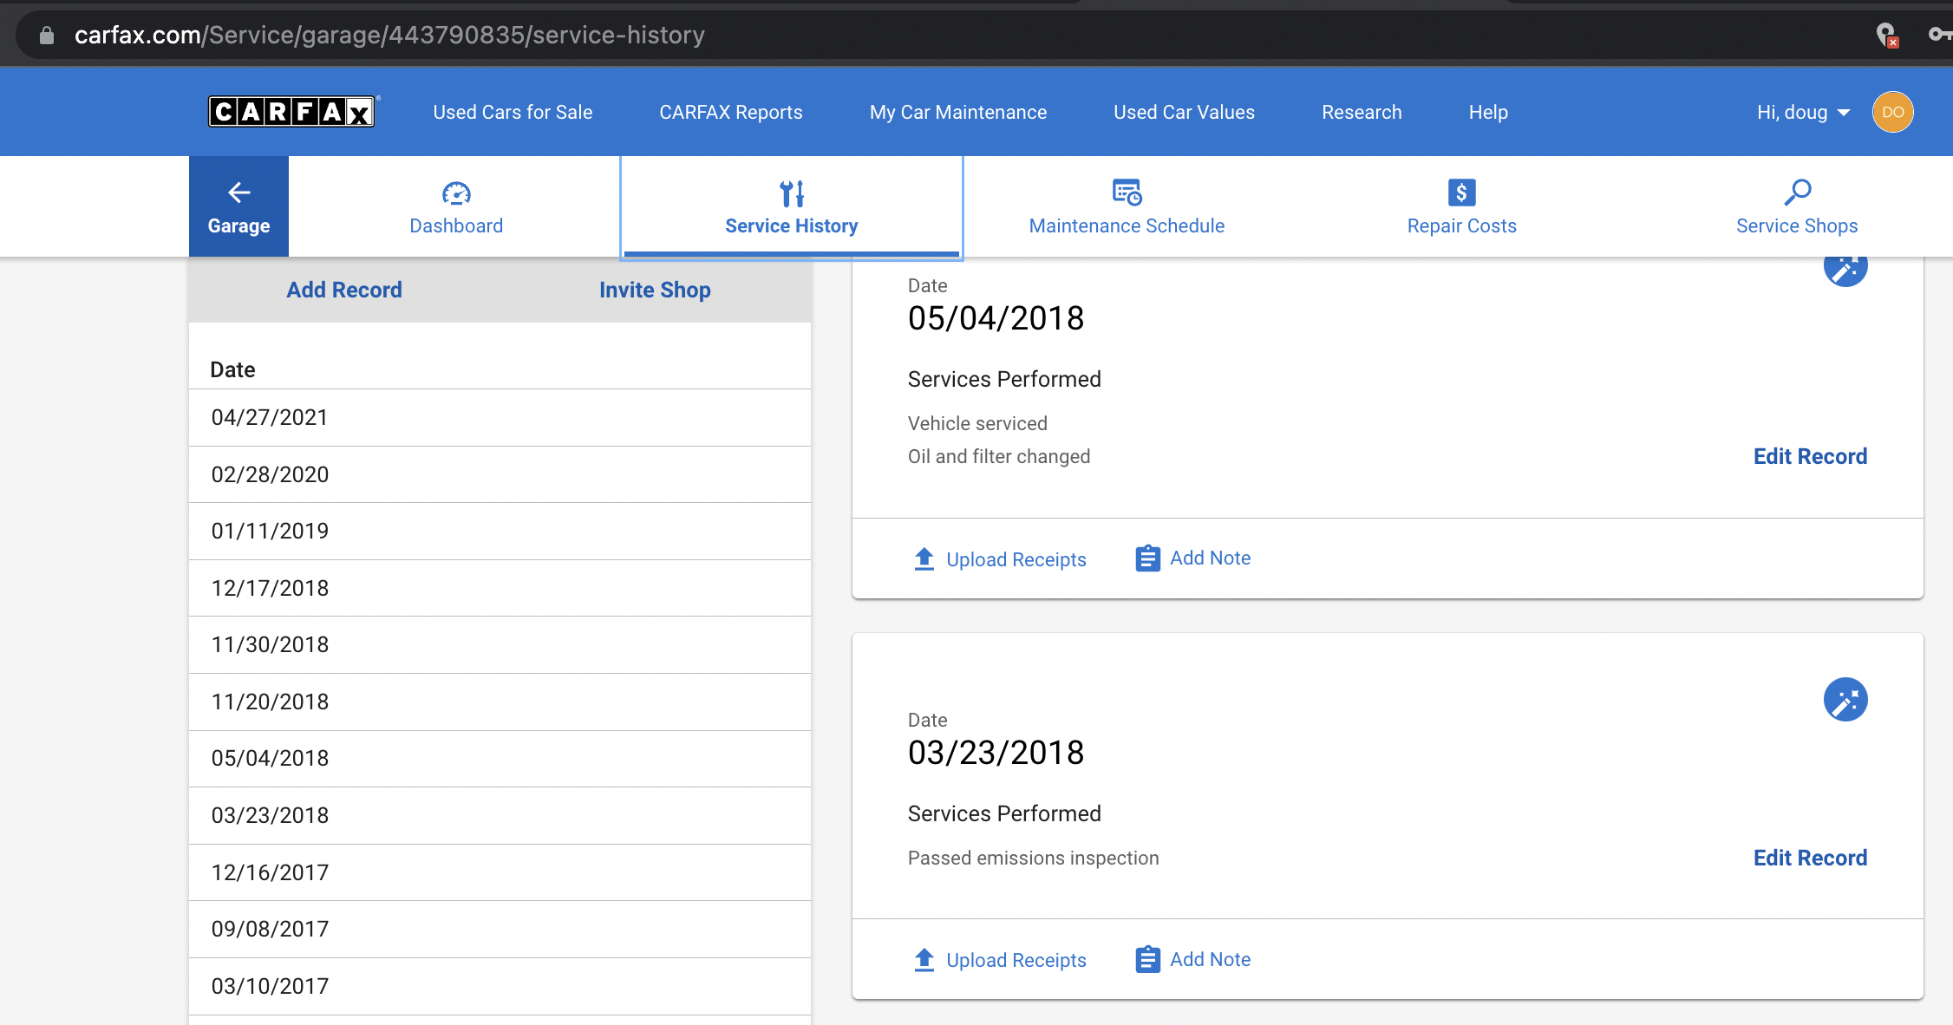Click Oil and filter changed text
1953x1025 pixels.
(x=998, y=456)
